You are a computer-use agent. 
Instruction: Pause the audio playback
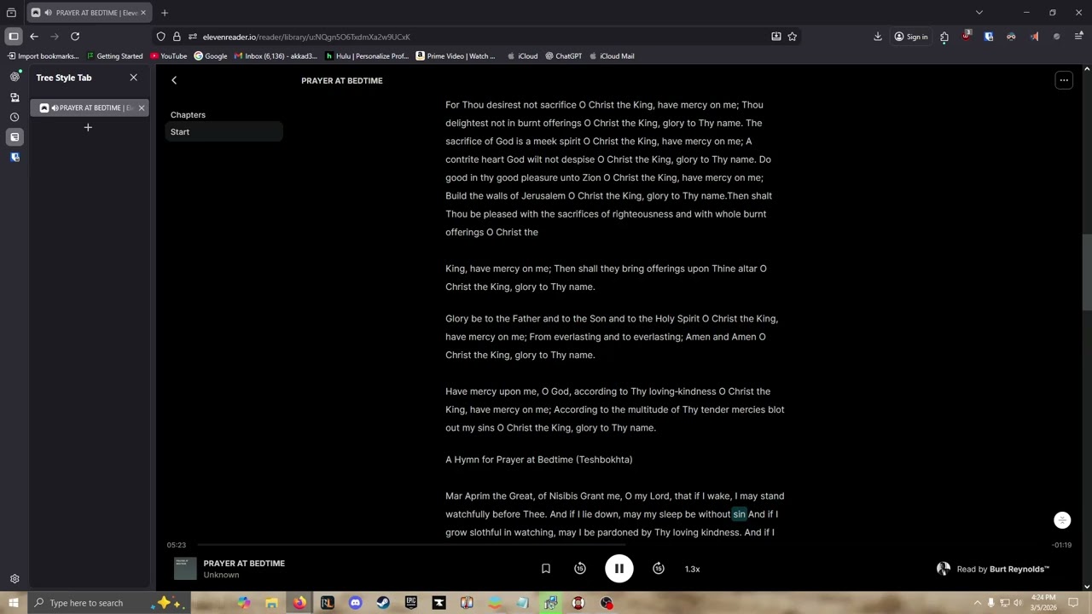tap(619, 569)
